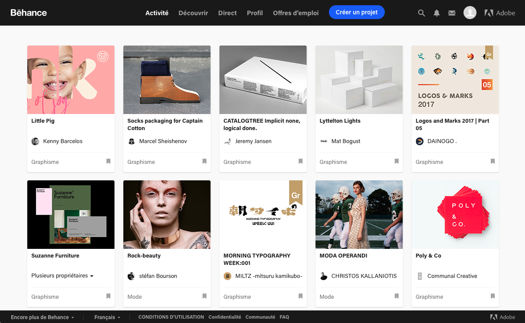Bookmark the Lyttelton Lights project

pos(396,161)
